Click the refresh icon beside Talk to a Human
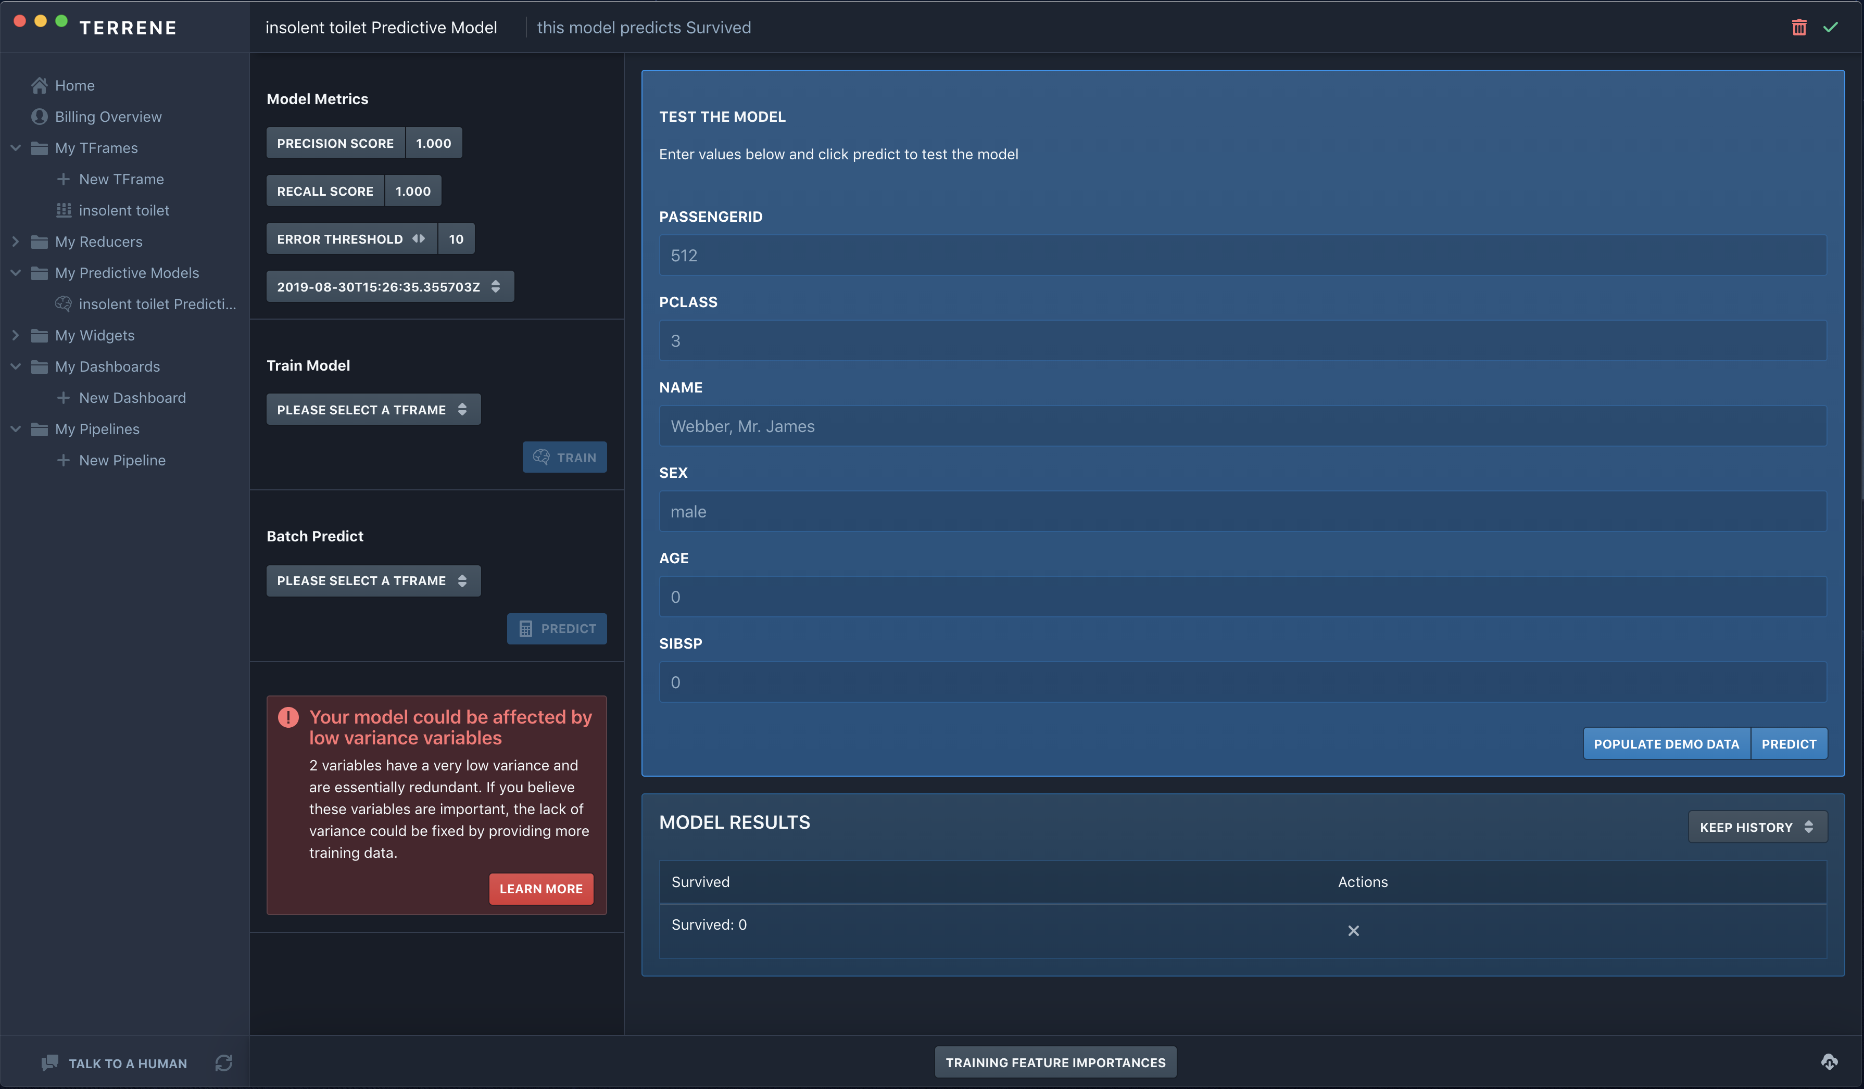 [223, 1062]
